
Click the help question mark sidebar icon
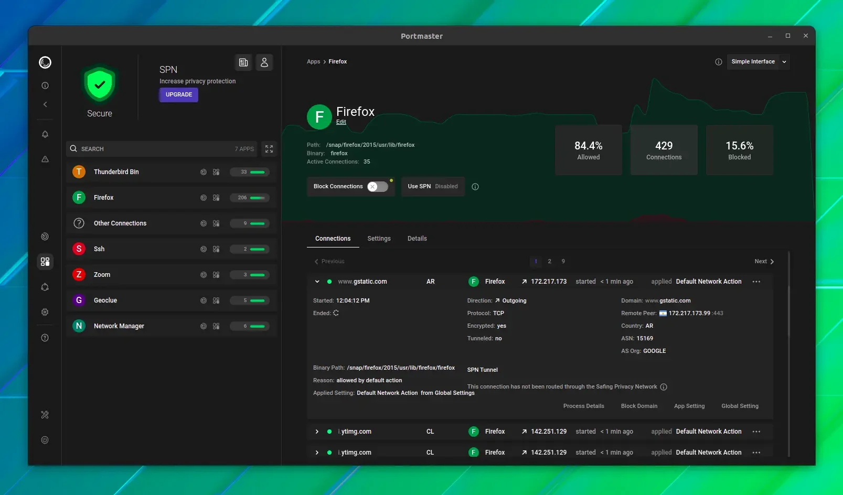point(45,338)
